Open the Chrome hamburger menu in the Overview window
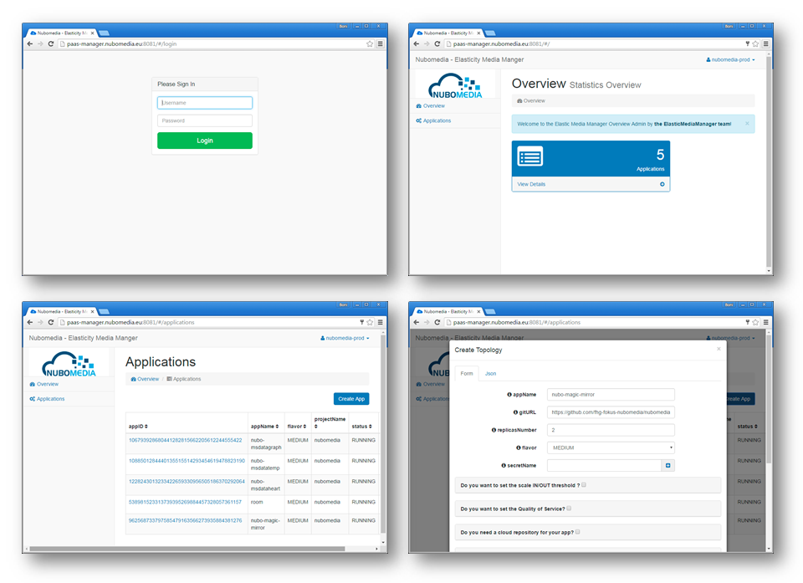Screen dimensions: 803x583 click(x=766, y=44)
